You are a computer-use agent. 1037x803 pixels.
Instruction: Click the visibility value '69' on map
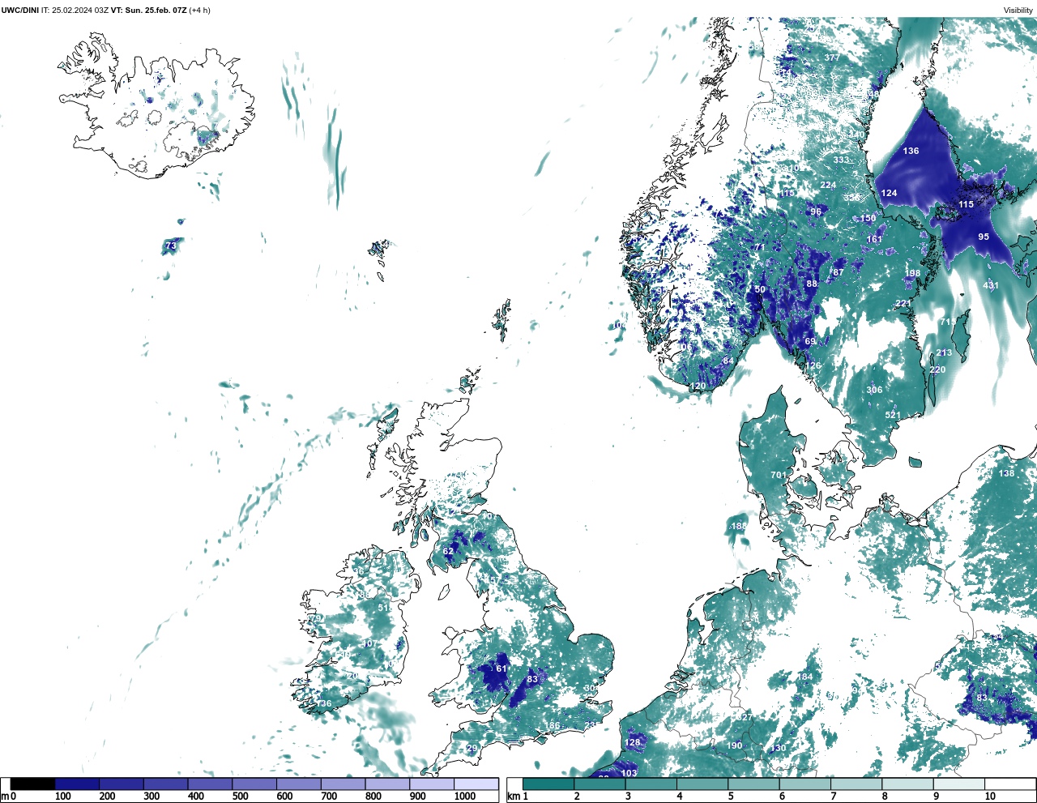coord(810,342)
